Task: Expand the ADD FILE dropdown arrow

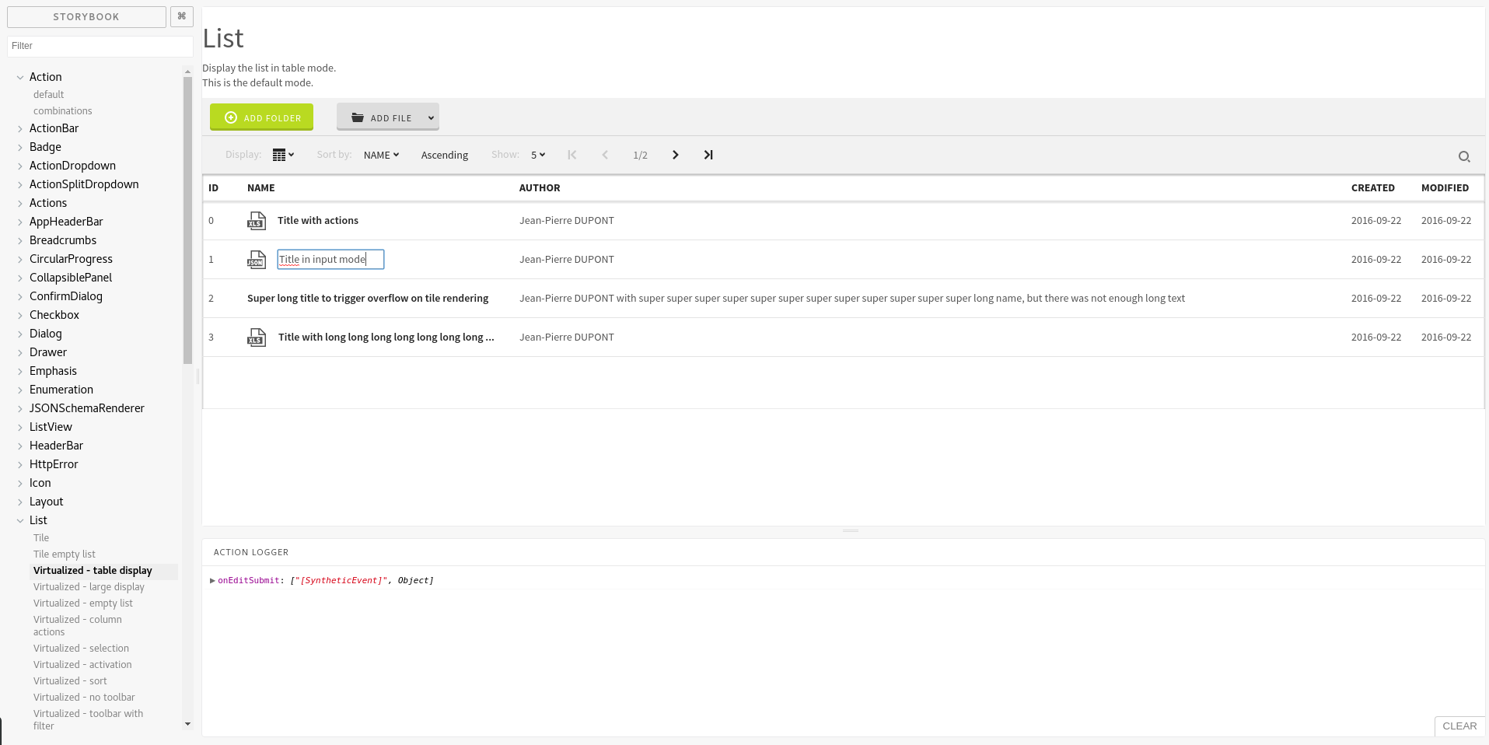Action: click(x=431, y=117)
